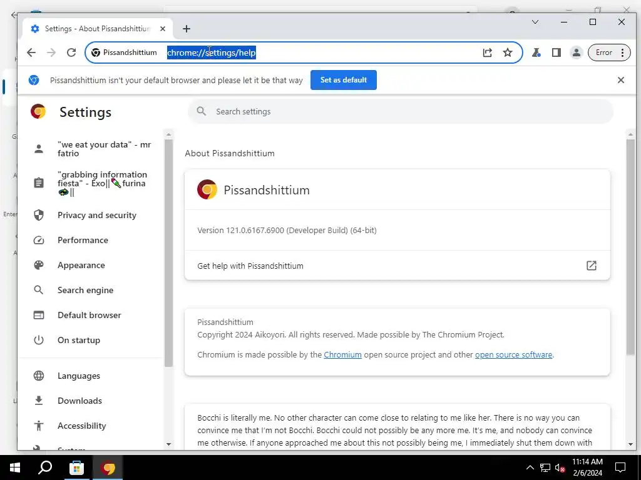The height and width of the screenshot is (480, 641).
Task: Open Get help with Pissandshittium
Action: point(397,266)
